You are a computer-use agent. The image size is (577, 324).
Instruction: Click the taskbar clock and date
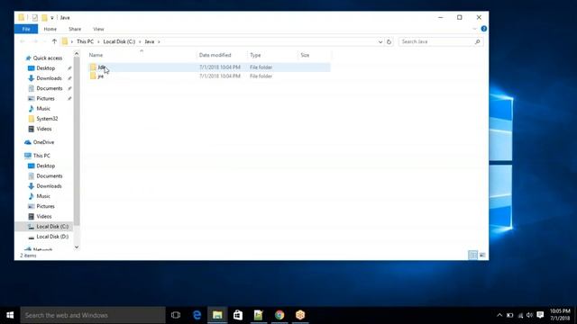(560, 315)
